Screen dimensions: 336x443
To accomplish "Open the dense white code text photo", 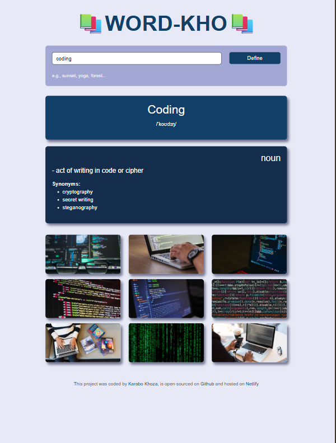I will point(249,299).
